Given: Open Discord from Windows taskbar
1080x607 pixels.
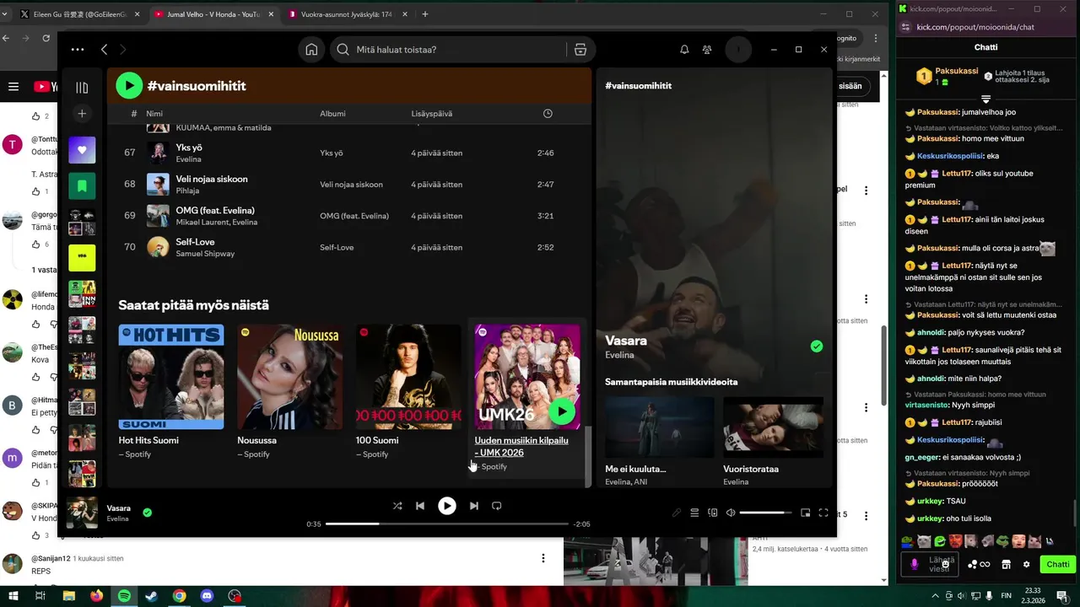Looking at the screenshot, I should (x=207, y=596).
